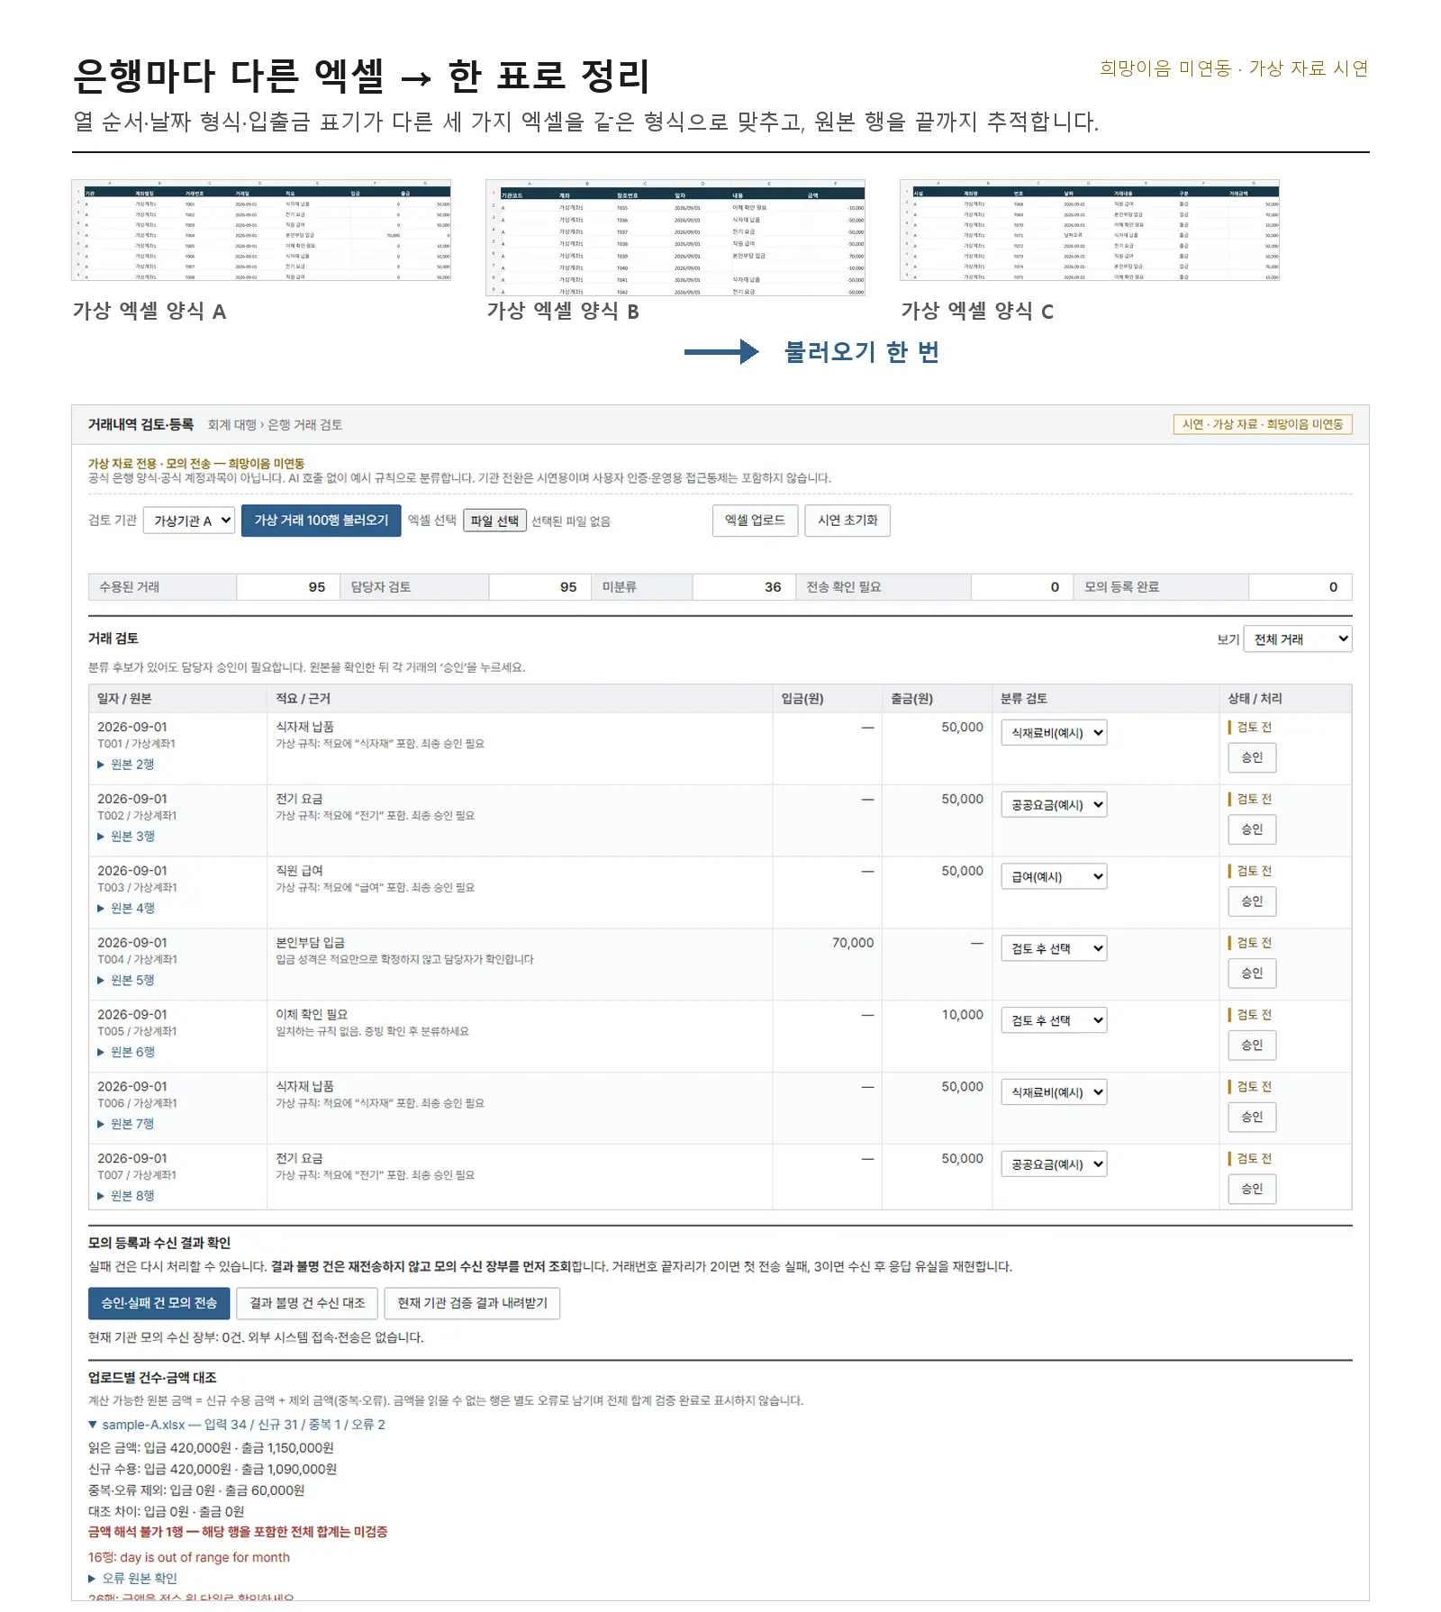Viewport: 1441px width, 1612px height.
Task: Approve T005 이체 확인 필요 with 승인 button
Action: click(1252, 1046)
